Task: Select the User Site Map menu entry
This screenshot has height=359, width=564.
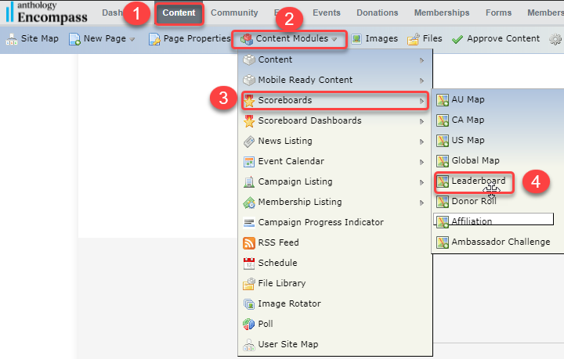Action: (x=287, y=344)
